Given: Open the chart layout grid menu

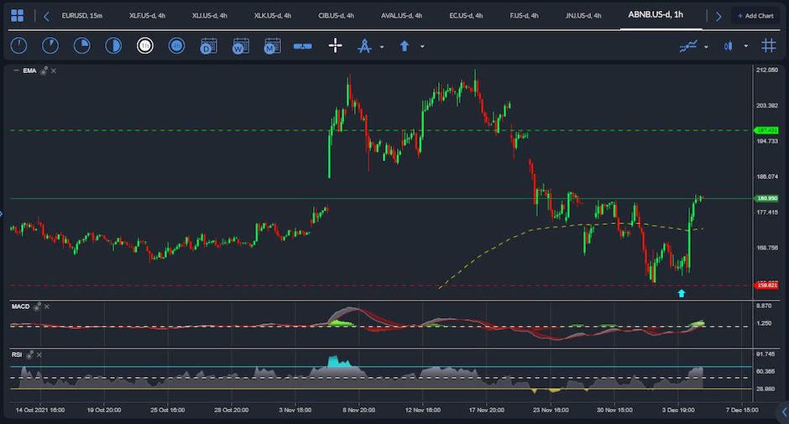Looking at the screenshot, I should pyautogui.click(x=18, y=15).
